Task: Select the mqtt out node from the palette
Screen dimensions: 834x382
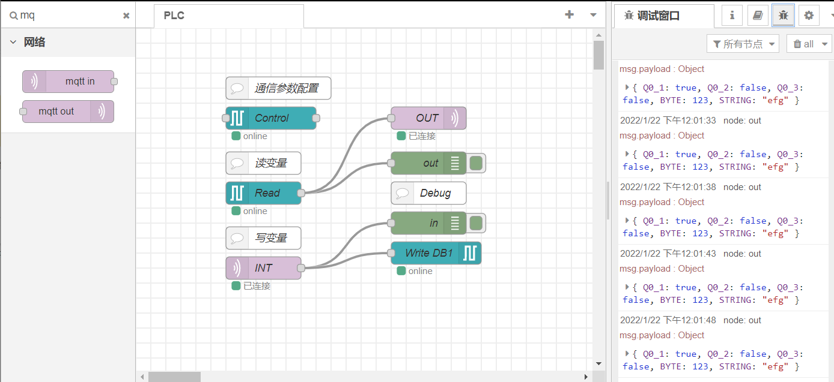Action: pyautogui.click(x=67, y=112)
